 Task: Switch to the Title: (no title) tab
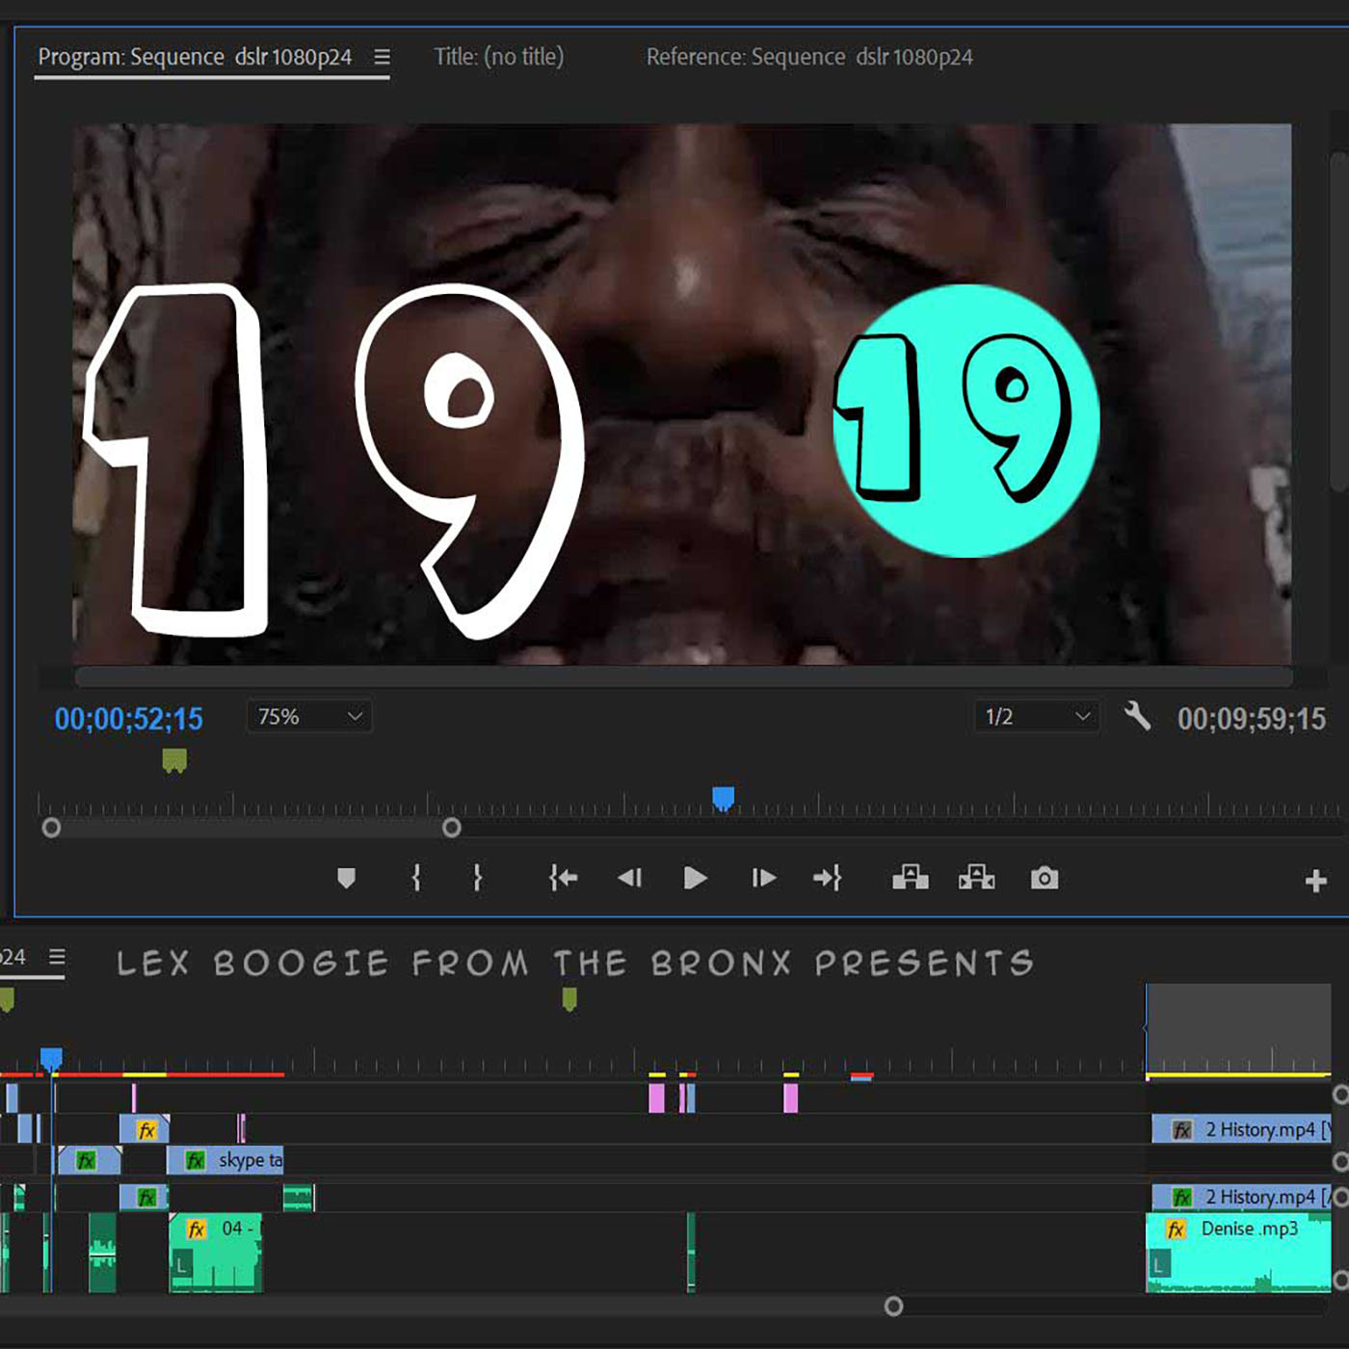coord(498,57)
